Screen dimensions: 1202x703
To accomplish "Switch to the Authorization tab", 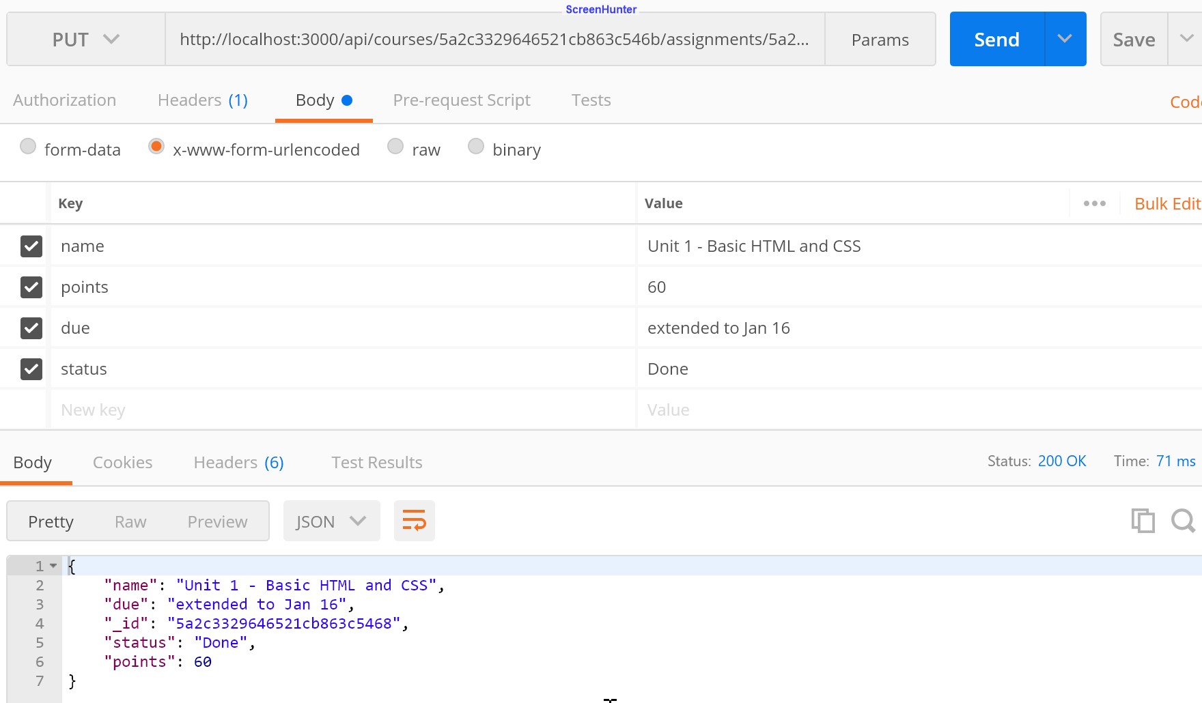I will (x=64, y=100).
